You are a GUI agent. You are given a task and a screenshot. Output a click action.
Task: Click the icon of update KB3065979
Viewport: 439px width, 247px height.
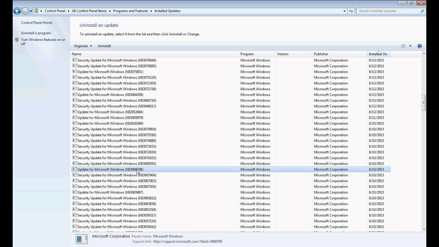click(74, 118)
